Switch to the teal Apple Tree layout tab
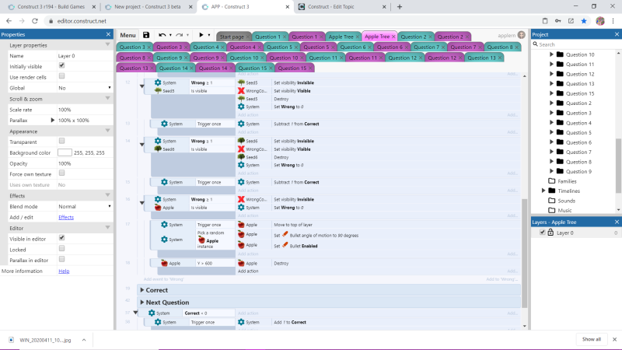 (x=341, y=37)
